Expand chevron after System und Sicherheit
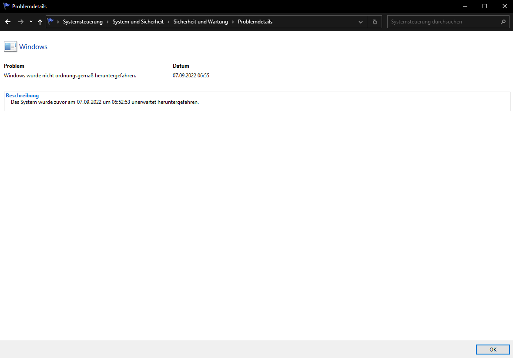The image size is (513, 358). click(168, 22)
